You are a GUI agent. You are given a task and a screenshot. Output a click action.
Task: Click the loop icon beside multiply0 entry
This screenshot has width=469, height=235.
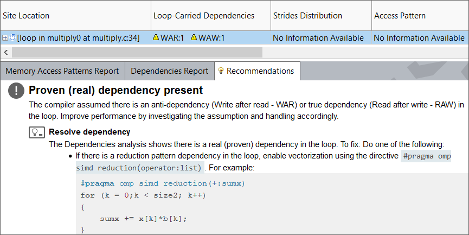pos(12,38)
